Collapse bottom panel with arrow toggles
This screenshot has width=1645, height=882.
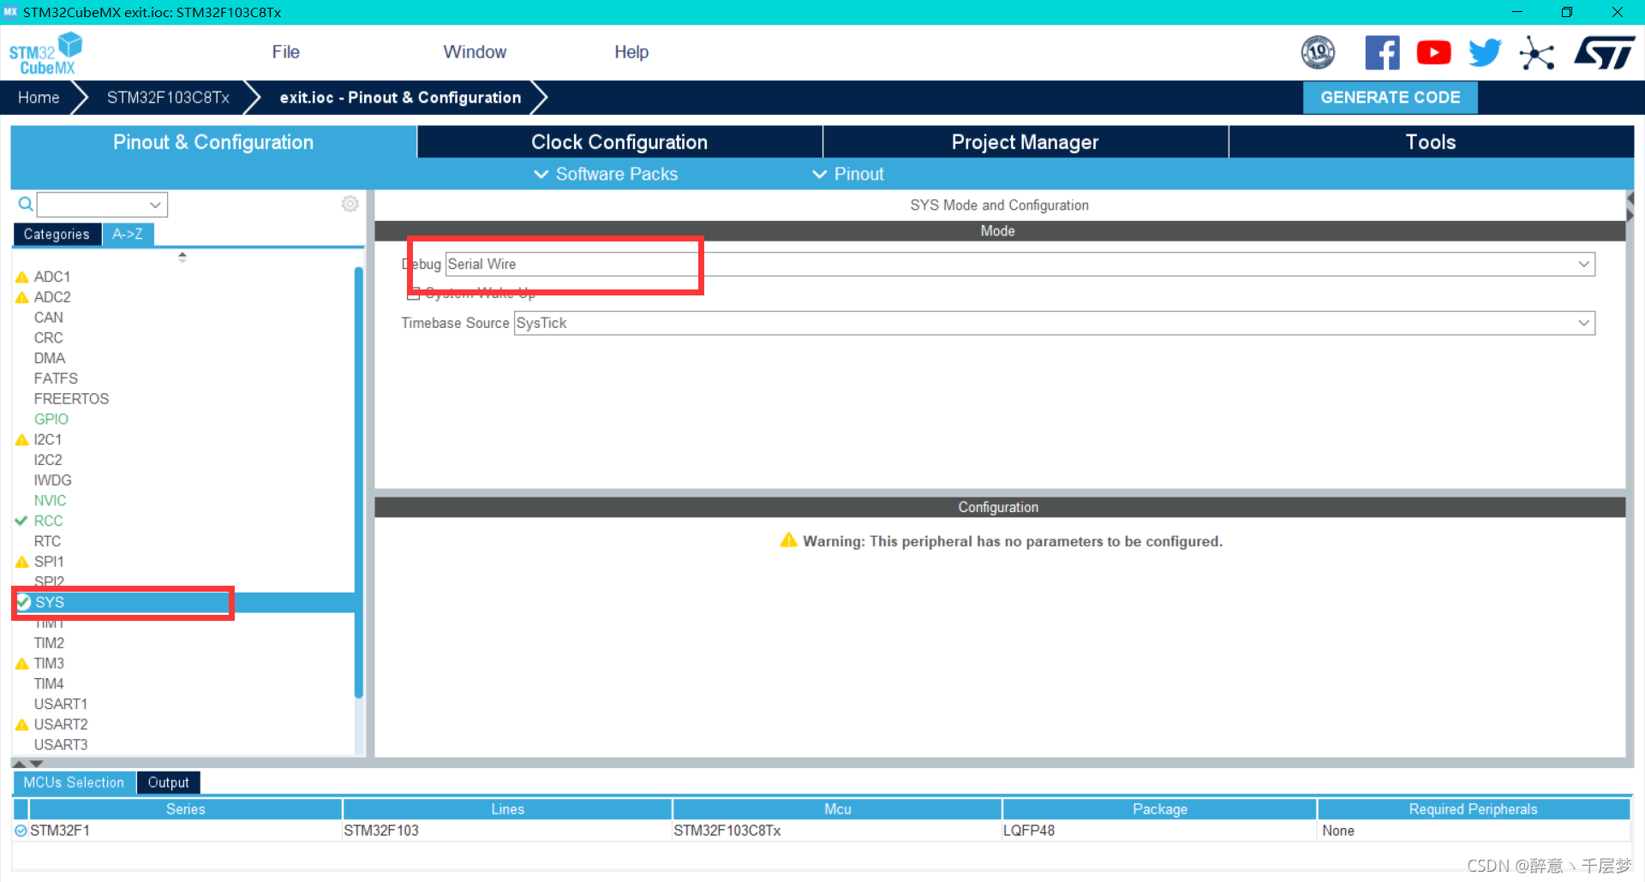pos(27,763)
